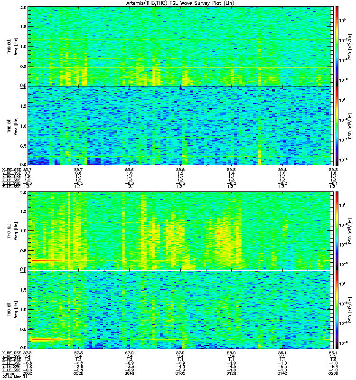The height and width of the screenshot is (380, 356).
Task: Click the date label '2014 Mar 31'
Action: tap(15, 377)
